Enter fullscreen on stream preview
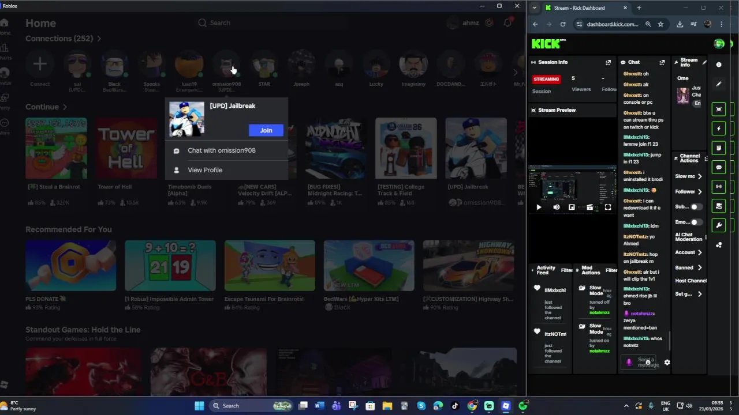739x415 pixels. [607, 207]
